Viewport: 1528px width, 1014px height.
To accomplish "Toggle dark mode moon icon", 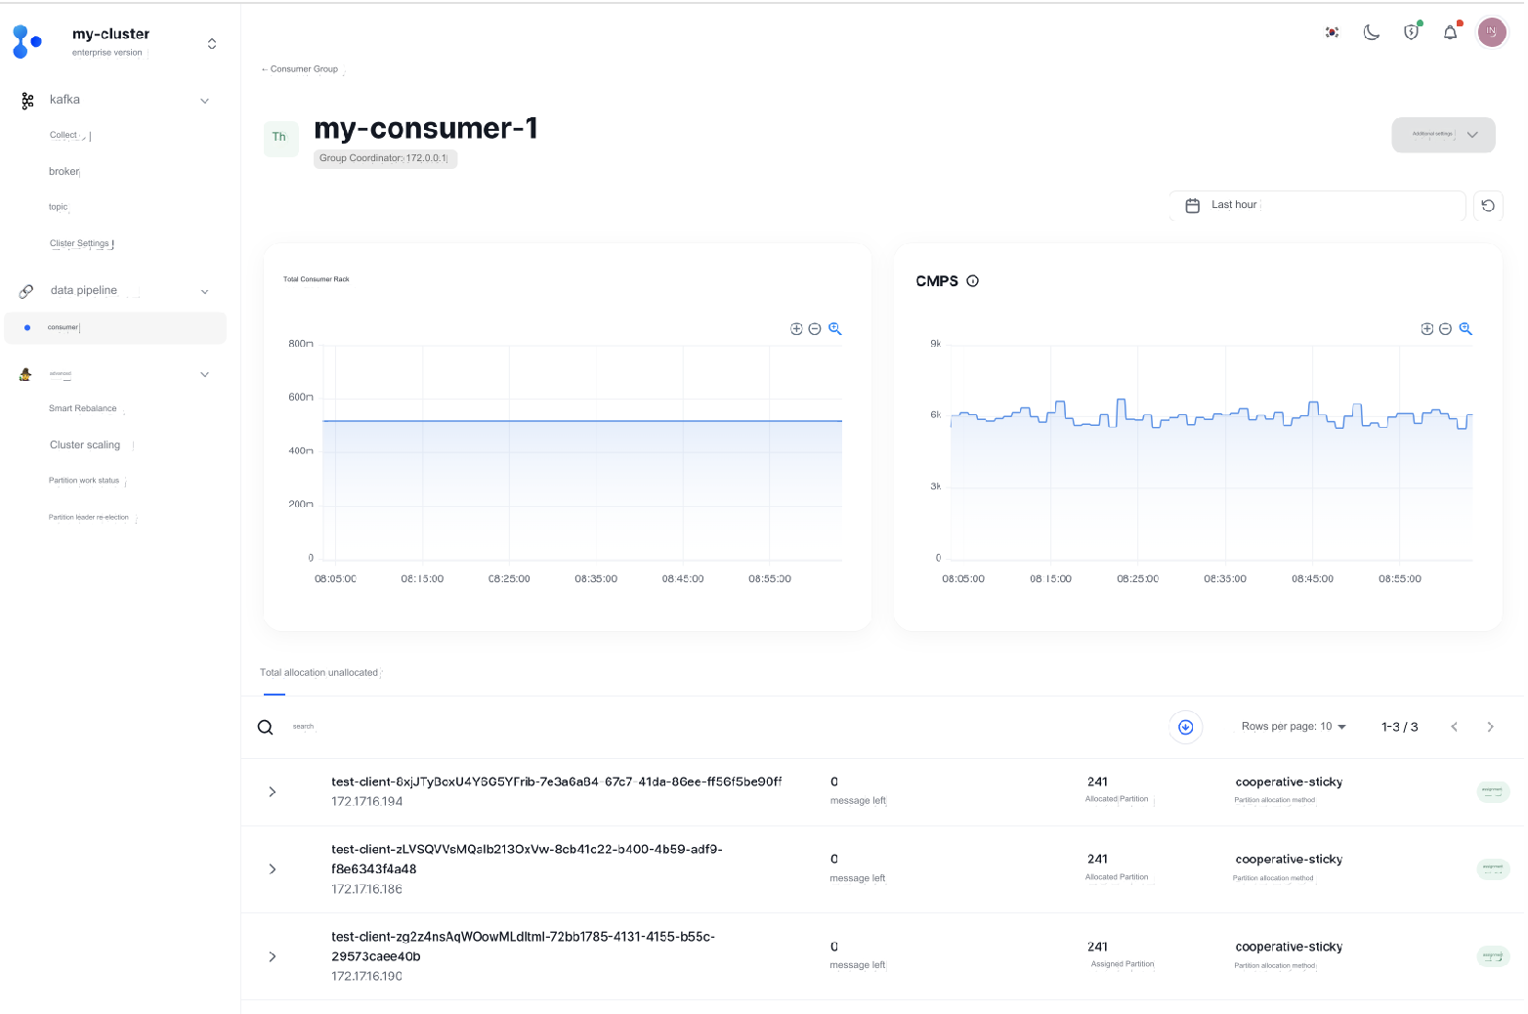I will click(1372, 32).
